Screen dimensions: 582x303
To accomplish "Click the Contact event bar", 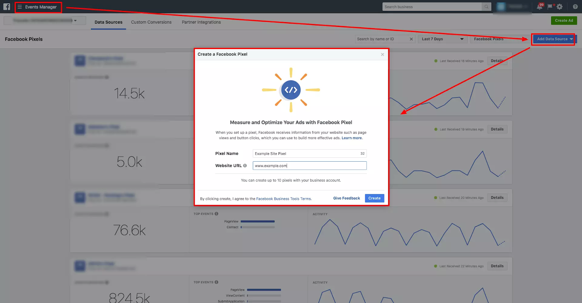I will point(258,227).
